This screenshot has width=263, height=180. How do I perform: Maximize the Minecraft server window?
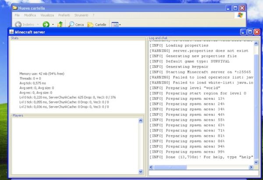point(250,32)
